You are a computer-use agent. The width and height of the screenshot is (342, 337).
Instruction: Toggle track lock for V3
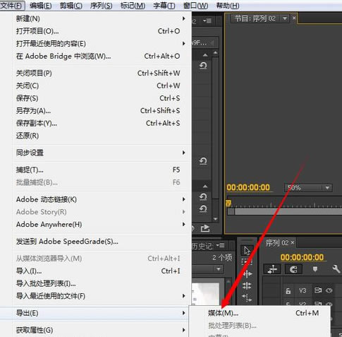288,291
